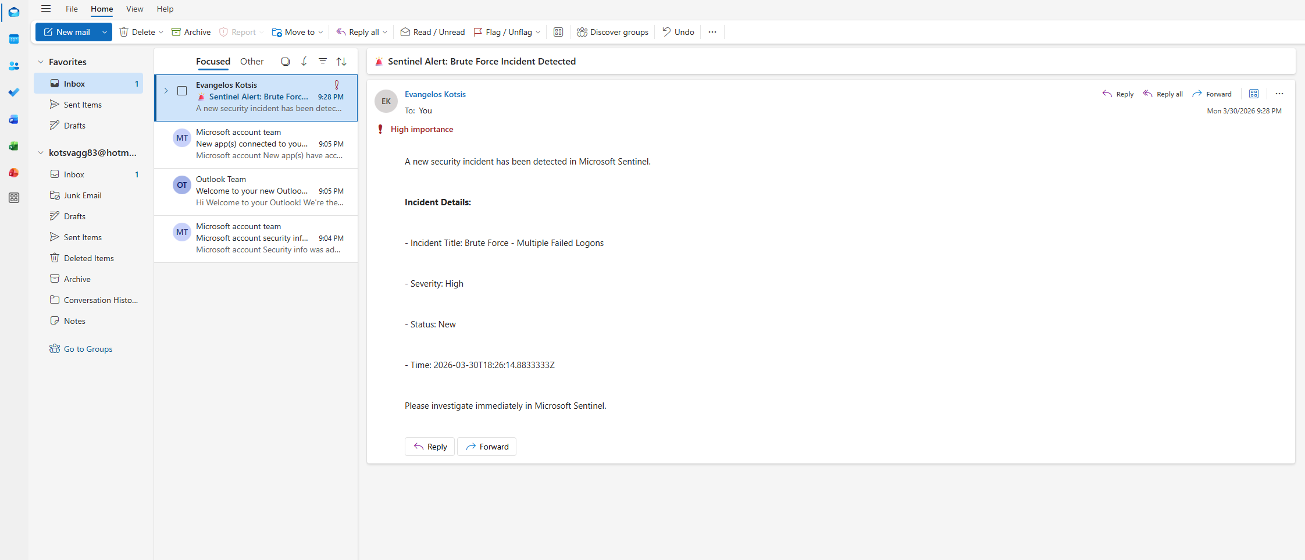Open the toolbar more options ellipsis
This screenshot has height=560, width=1305.
tap(712, 32)
